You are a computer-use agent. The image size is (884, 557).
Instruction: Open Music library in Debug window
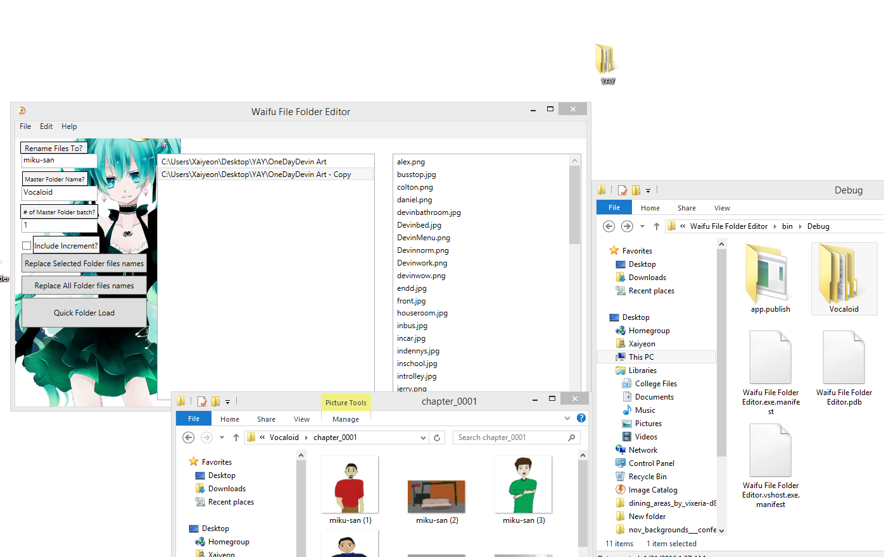pos(645,410)
